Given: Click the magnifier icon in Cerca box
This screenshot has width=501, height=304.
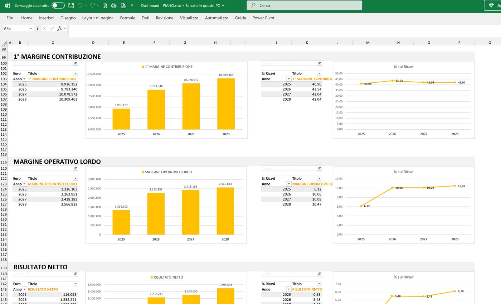Looking at the screenshot, I should point(253,5).
